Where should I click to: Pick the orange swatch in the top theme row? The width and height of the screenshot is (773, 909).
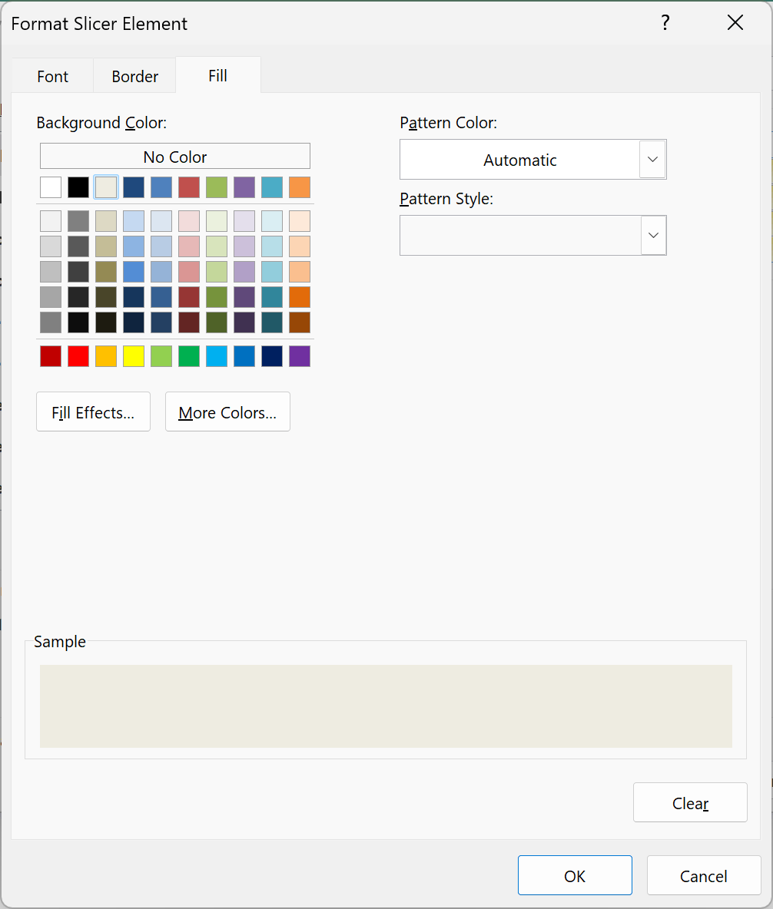pyautogui.click(x=300, y=187)
